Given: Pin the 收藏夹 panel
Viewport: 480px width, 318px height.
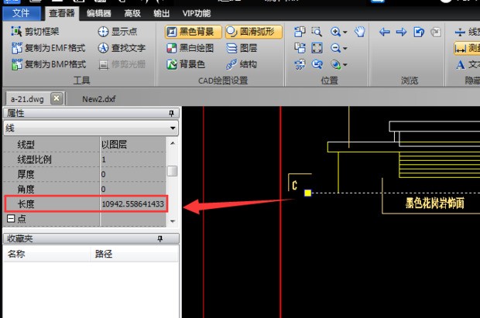Looking at the screenshot, I should [159, 239].
